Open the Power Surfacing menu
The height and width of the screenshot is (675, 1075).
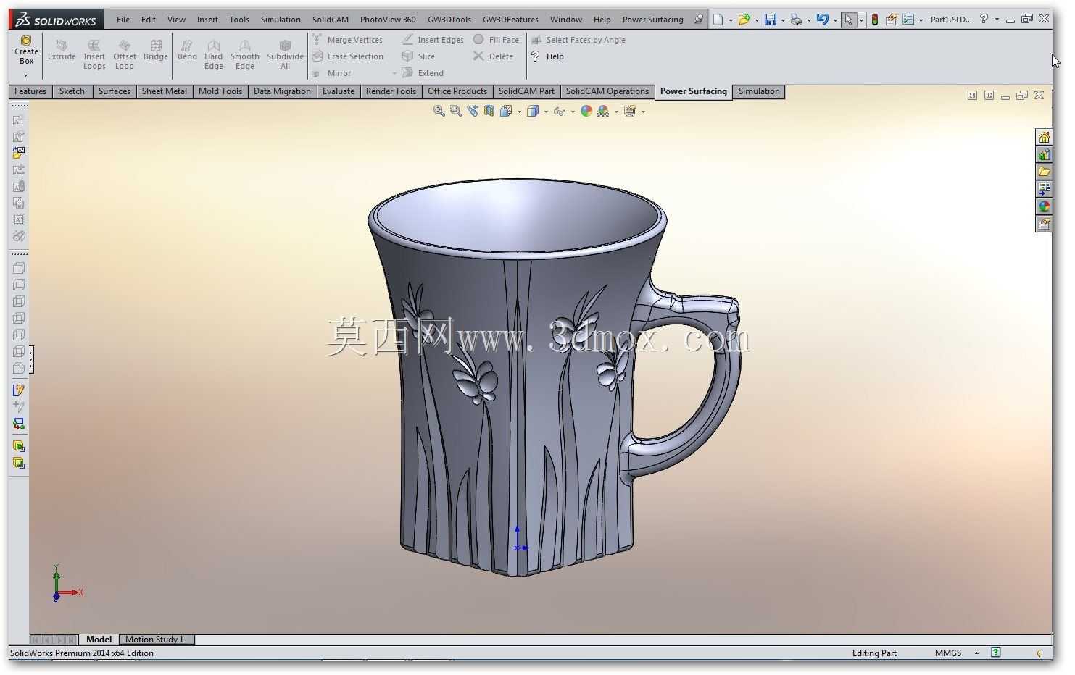tap(652, 20)
